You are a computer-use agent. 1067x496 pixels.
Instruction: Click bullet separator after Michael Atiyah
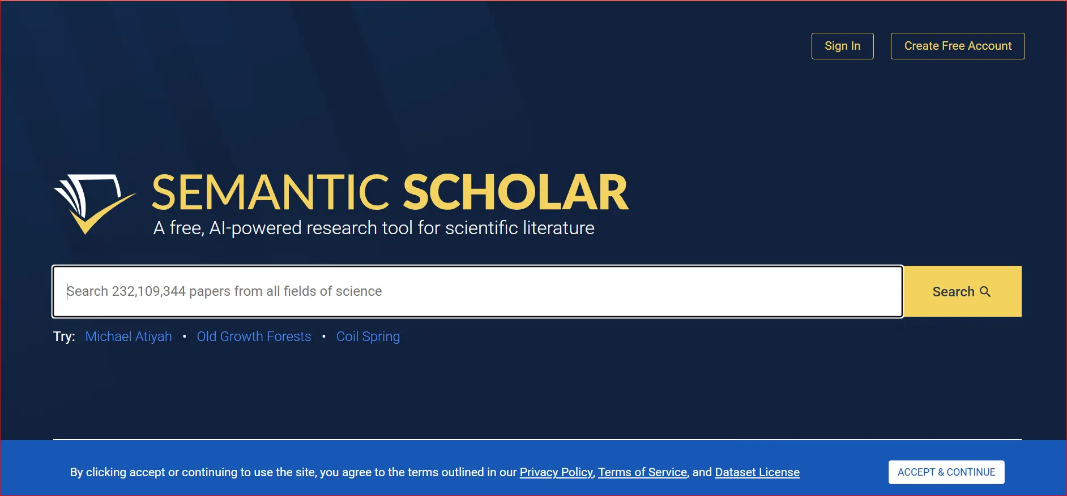point(185,337)
